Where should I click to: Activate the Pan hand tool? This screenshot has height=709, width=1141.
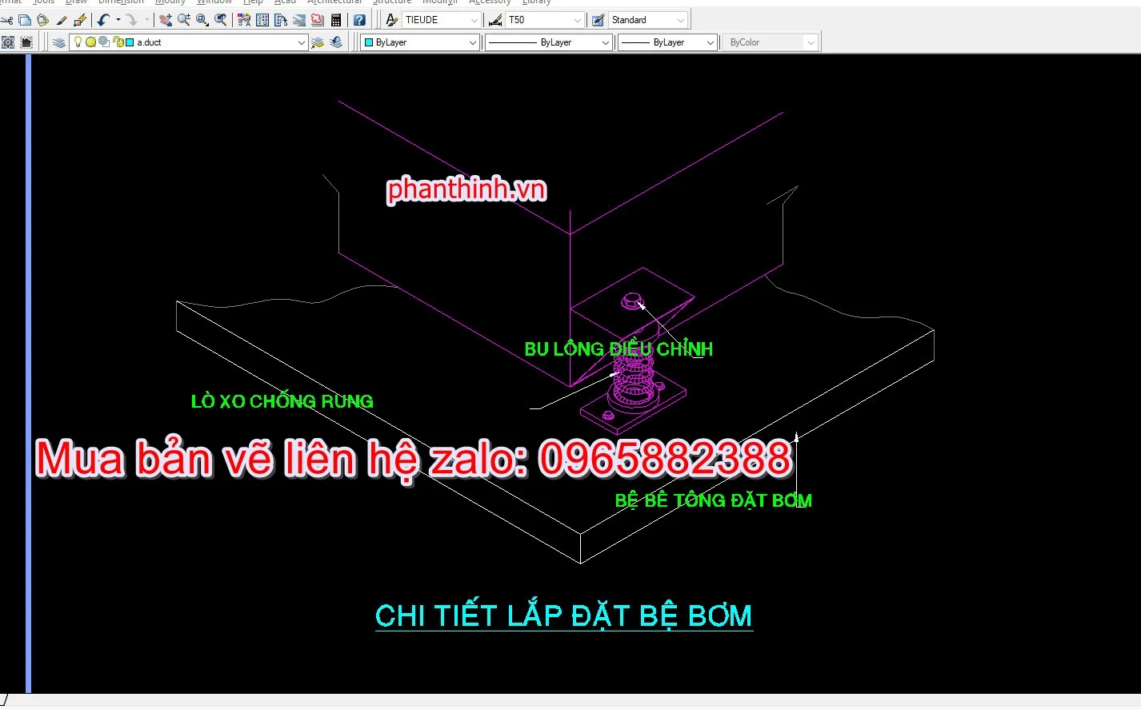[x=166, y=20]
